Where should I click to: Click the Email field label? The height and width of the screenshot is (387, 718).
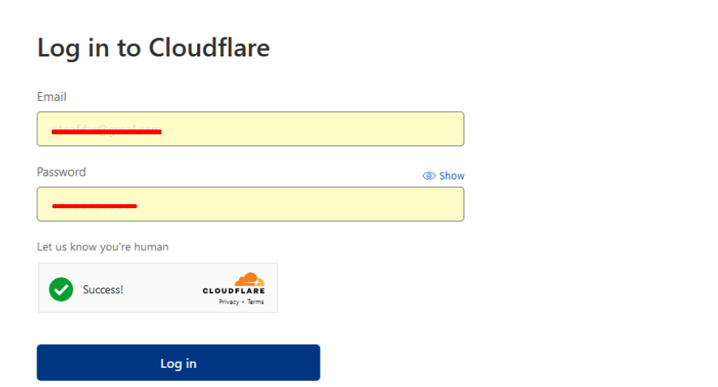coord(52,97)
